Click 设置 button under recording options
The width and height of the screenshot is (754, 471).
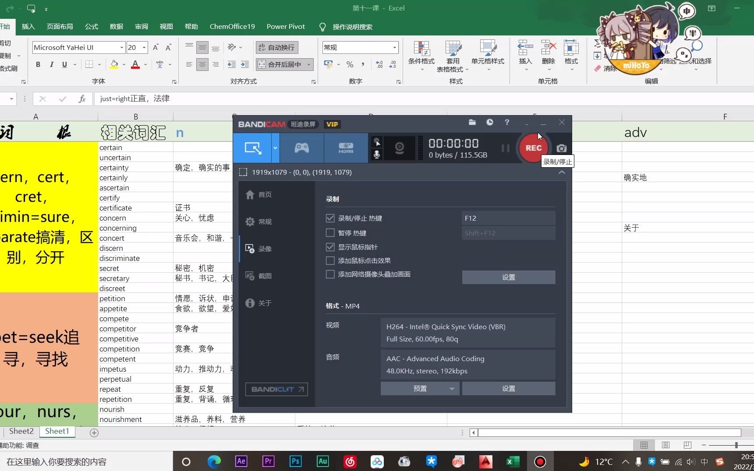click(x=508, y=277)
